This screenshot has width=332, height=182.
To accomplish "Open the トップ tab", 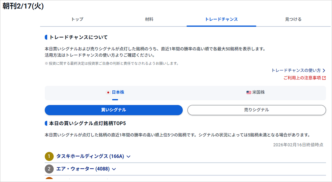I will [77, 19].
